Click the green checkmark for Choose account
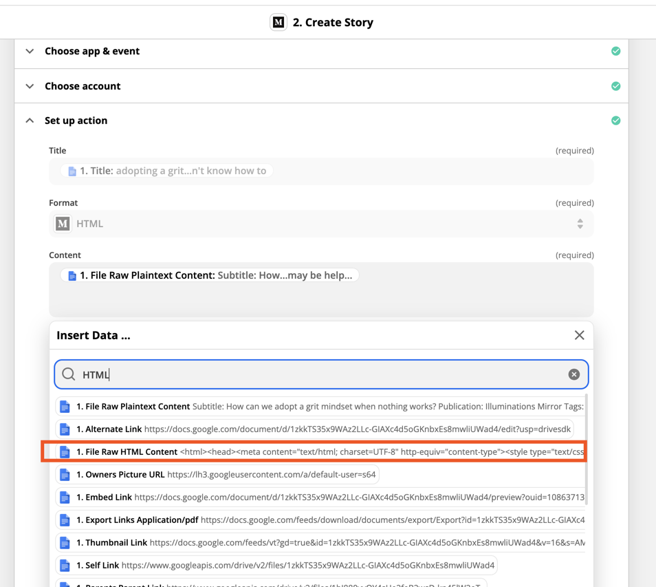This screenshot has height=587, width=656. pyautogui.click(x=616, y=86)
